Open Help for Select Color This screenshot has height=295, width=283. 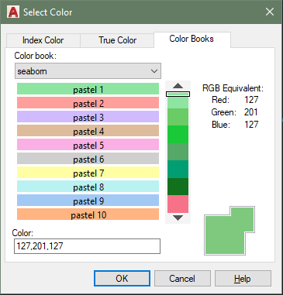point(243,278)
